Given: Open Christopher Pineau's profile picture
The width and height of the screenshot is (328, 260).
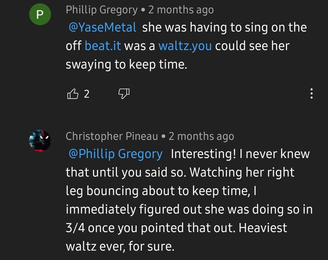Looking at the screenshot, I should (x=40, y=141).
